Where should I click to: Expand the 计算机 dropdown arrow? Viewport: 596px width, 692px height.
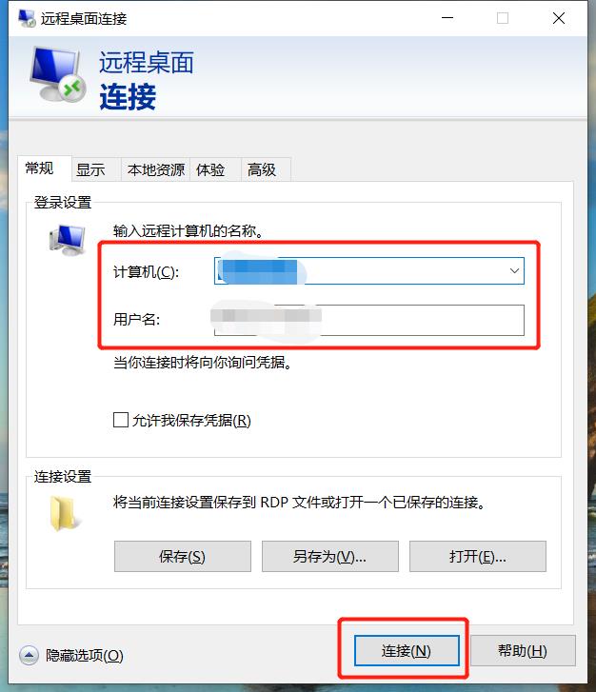pyautogui.click(x=514, y=270)
